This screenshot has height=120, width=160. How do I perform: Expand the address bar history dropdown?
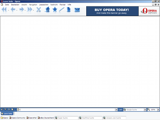[x=116, y=110]
